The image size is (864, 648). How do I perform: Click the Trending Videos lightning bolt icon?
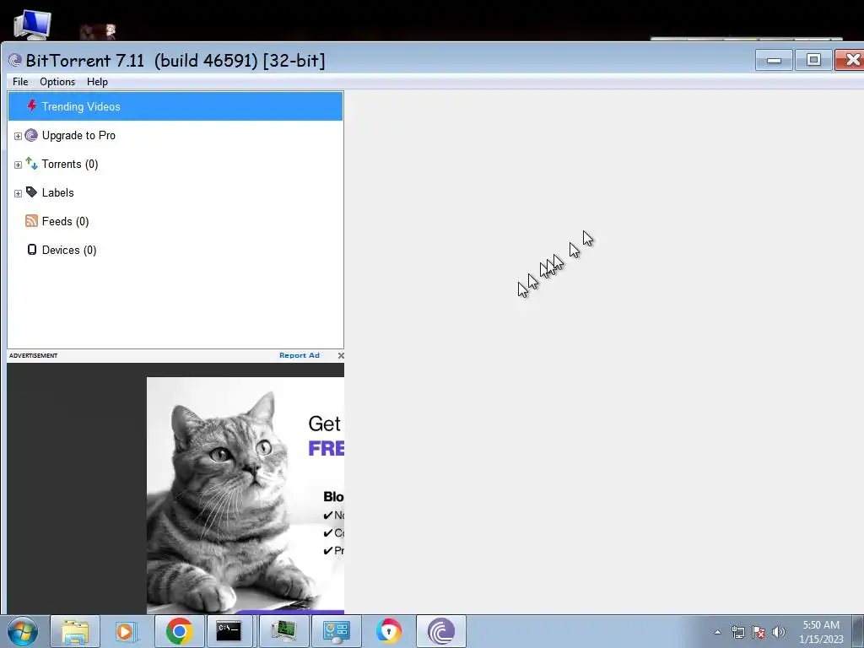31,105
